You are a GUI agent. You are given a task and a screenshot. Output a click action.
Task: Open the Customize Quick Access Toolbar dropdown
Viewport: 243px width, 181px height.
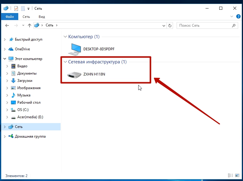coord(29,9)
